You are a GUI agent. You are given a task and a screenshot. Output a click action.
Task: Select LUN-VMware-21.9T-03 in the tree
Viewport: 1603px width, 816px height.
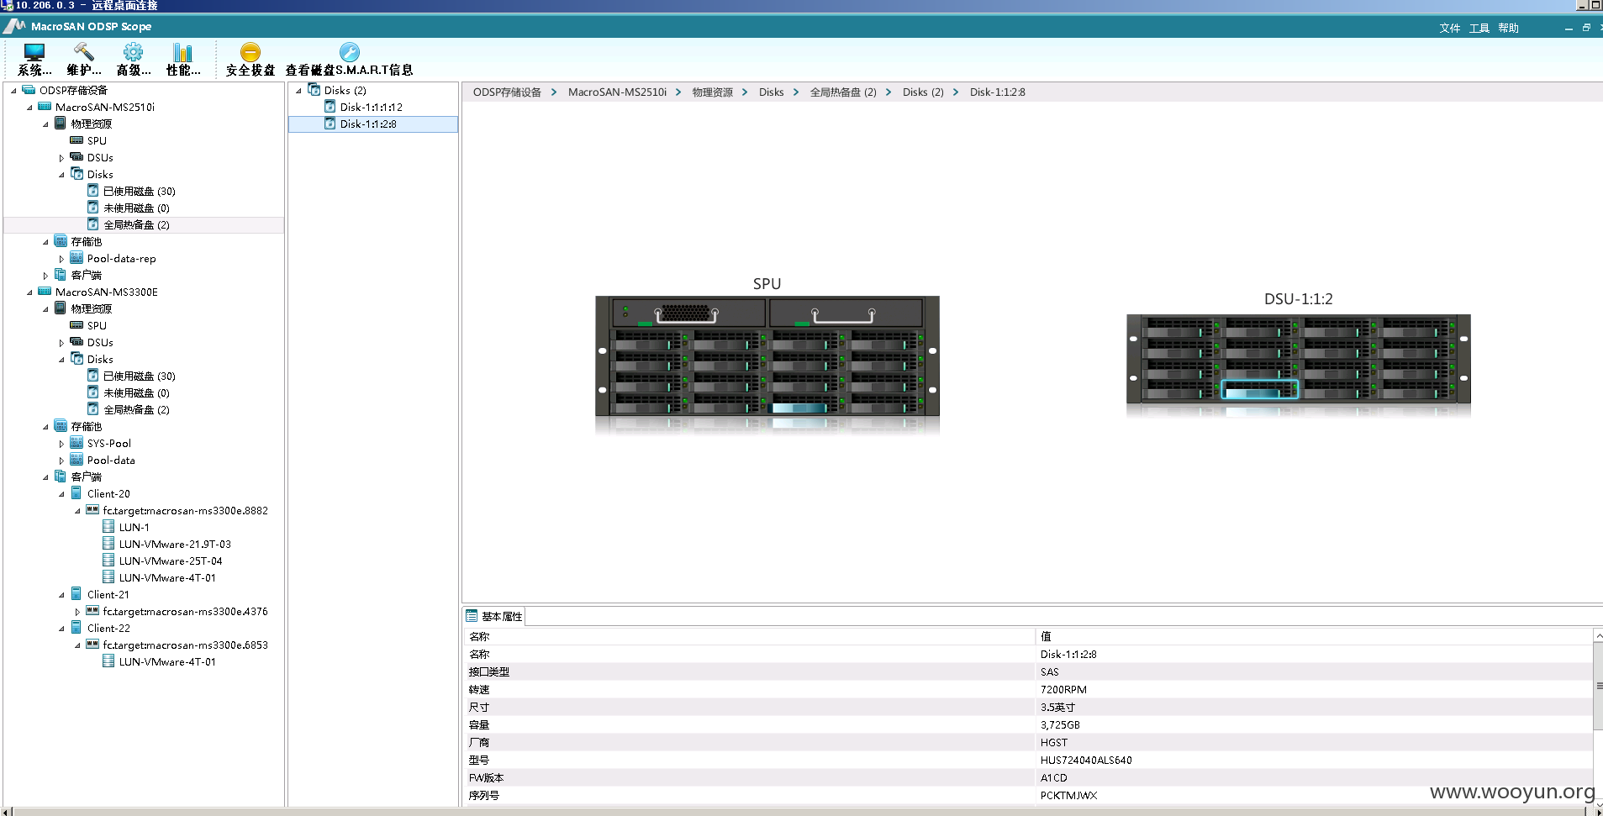(x=175, y=544)
